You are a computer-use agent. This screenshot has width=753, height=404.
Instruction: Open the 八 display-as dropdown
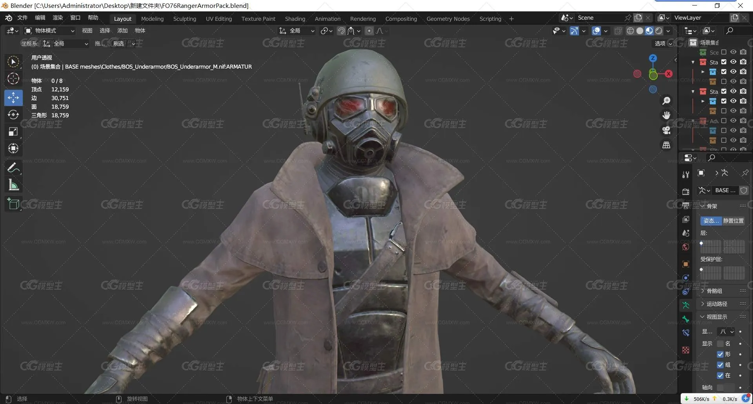[727, 332]
